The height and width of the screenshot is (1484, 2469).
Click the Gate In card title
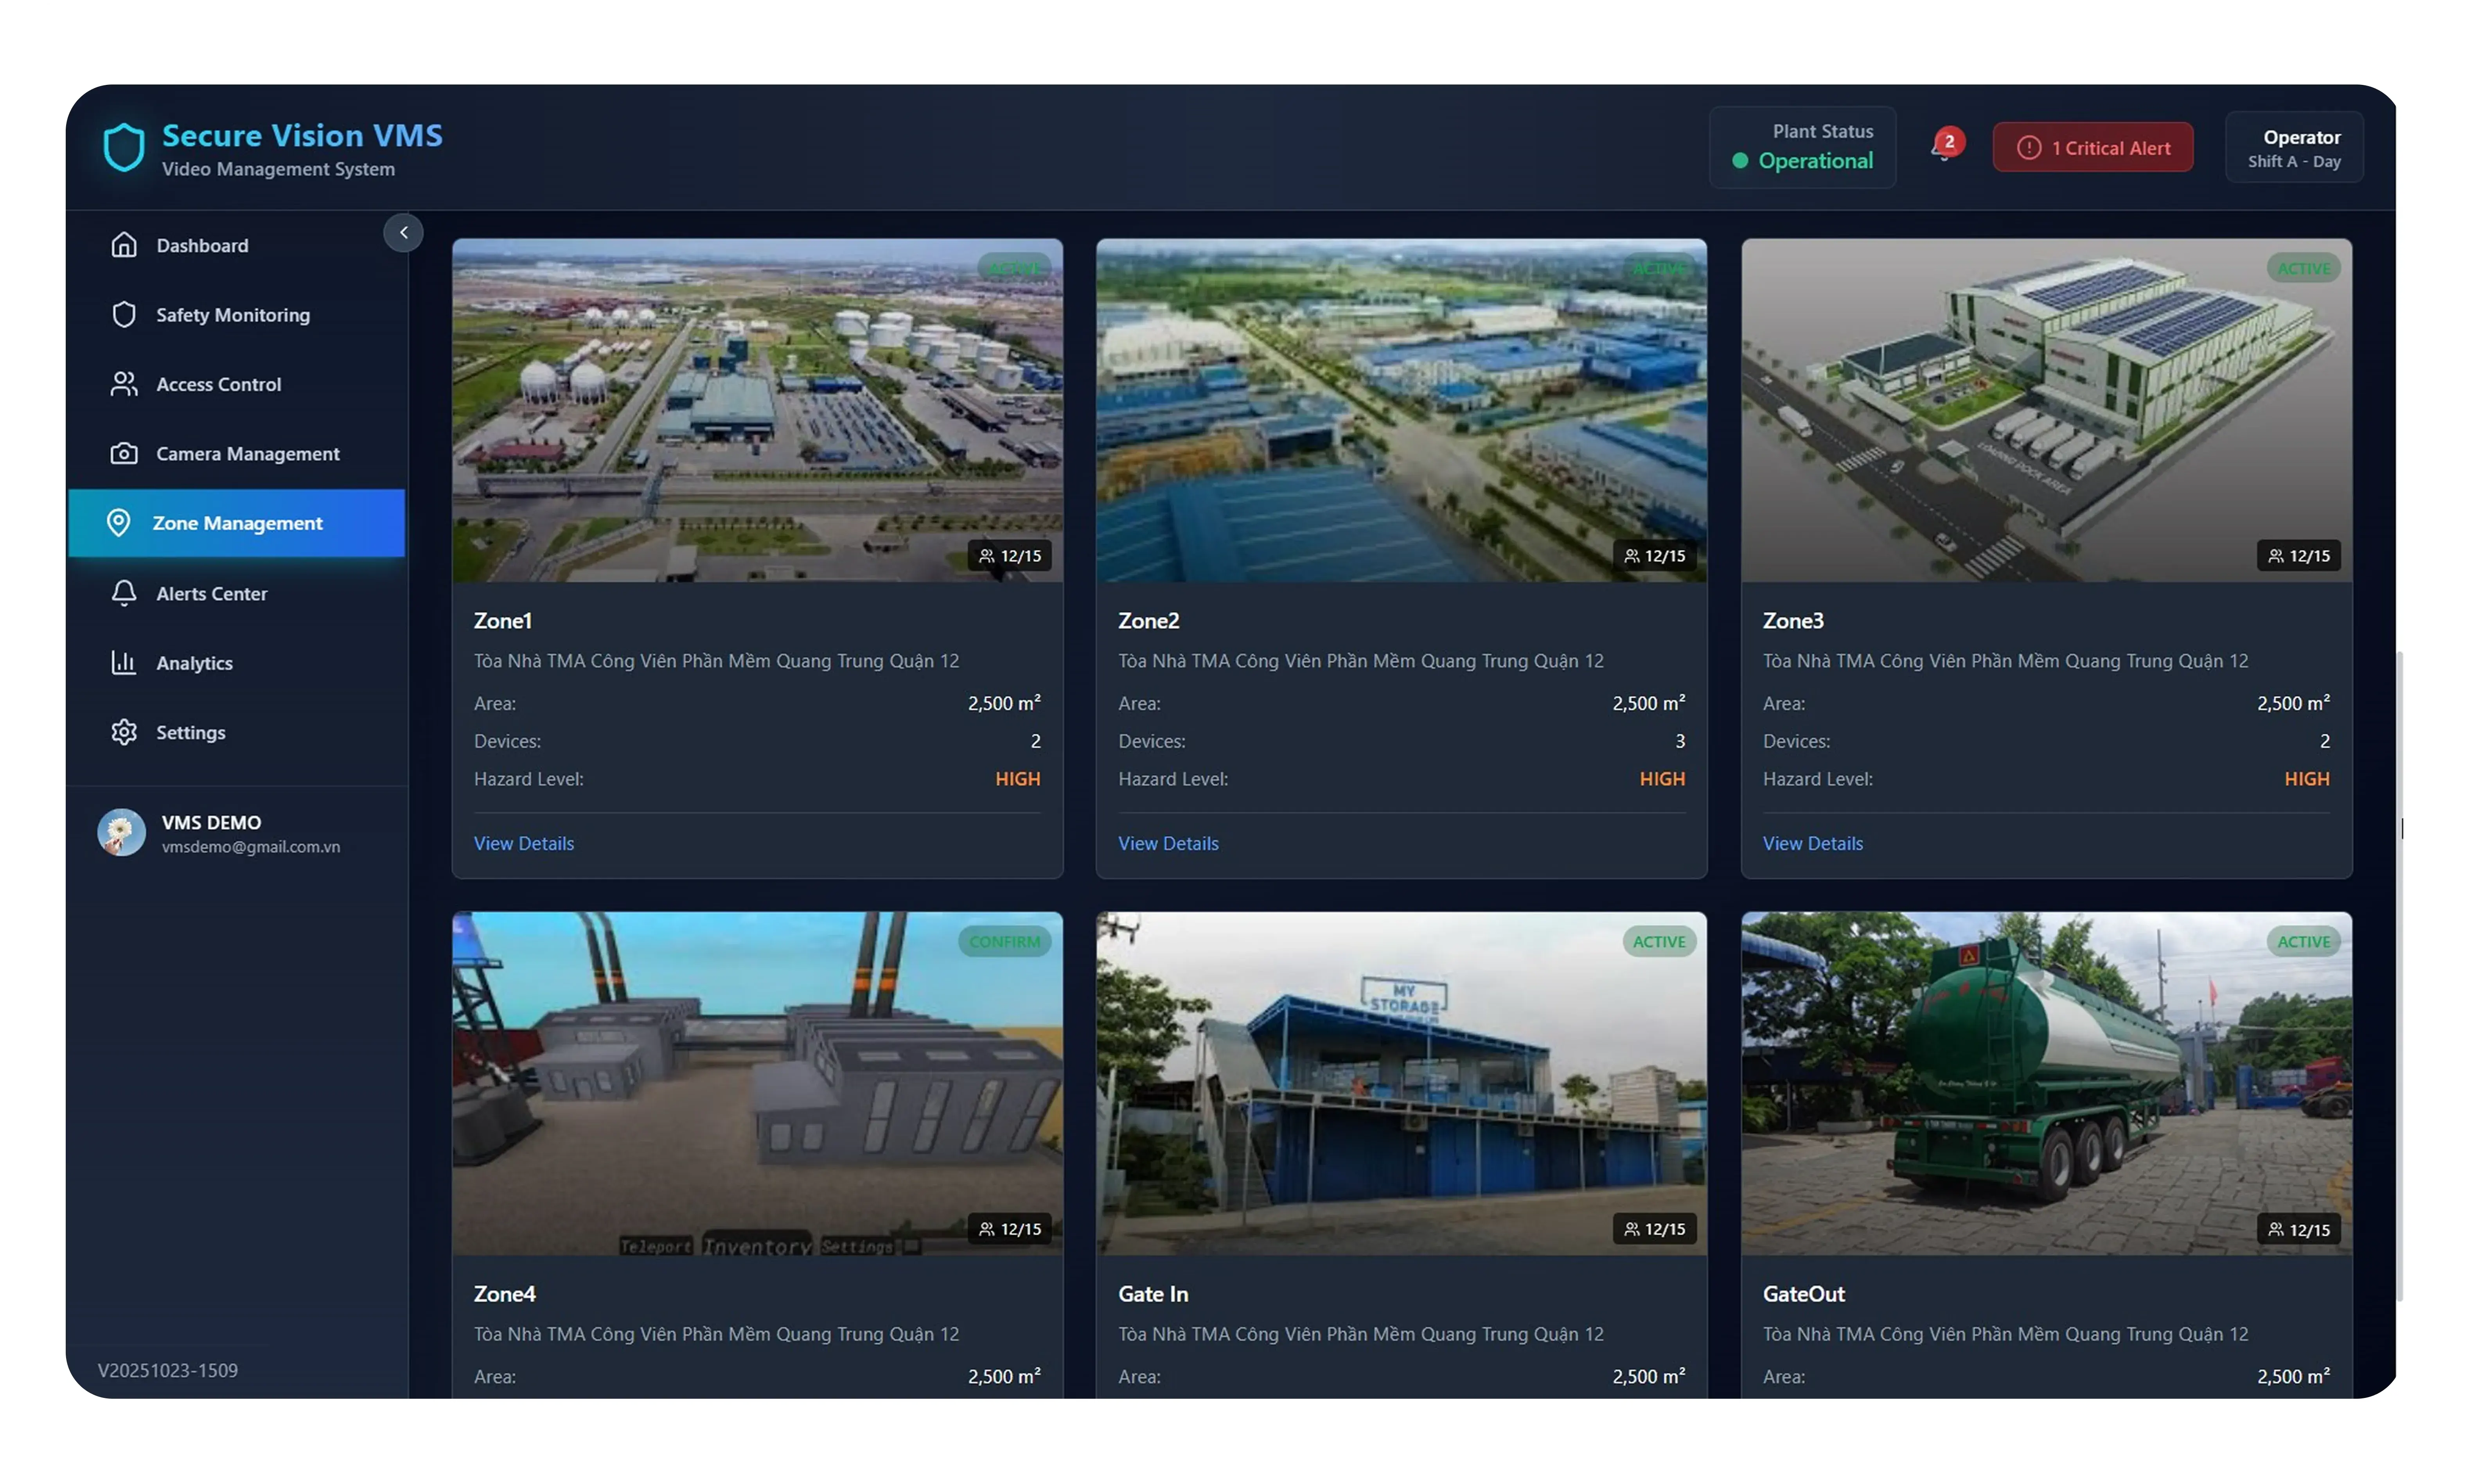coord(1153,1294)
